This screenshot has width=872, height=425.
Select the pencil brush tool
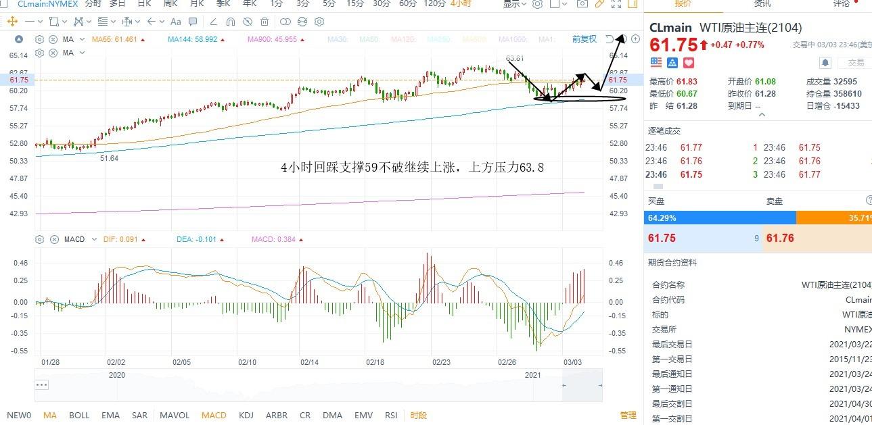pyautogui.click(x=213, y=21)
